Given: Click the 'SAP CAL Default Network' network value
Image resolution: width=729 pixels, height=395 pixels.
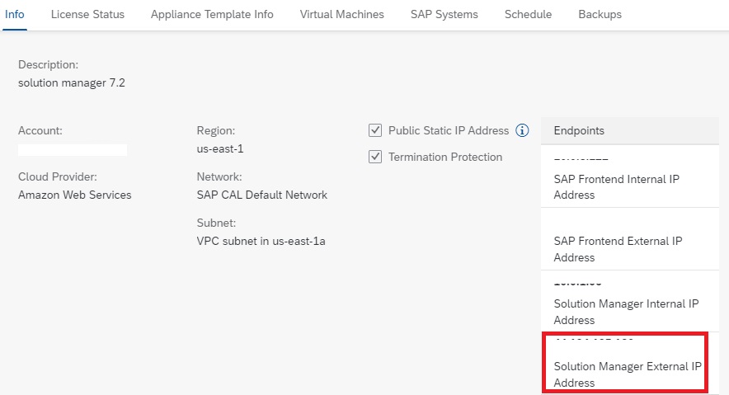Looking at the screenshot, I should 261,195.
